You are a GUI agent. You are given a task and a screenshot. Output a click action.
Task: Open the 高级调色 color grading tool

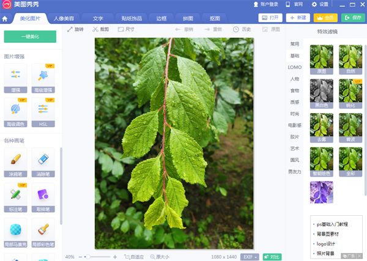[x=15, y=112]
